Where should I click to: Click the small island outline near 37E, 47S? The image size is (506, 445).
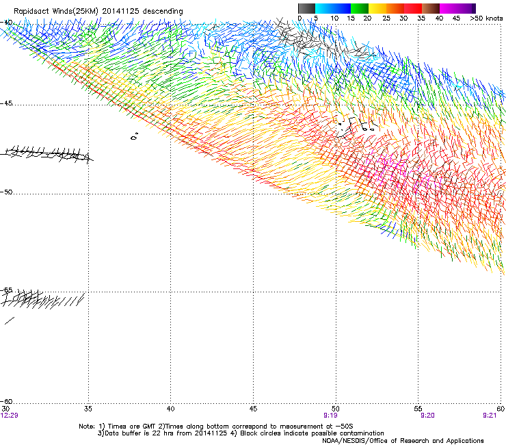coord(135,136)
